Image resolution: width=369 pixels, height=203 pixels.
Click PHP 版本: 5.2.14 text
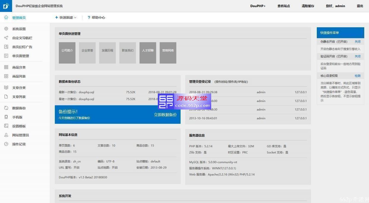(x=201, y=146)
